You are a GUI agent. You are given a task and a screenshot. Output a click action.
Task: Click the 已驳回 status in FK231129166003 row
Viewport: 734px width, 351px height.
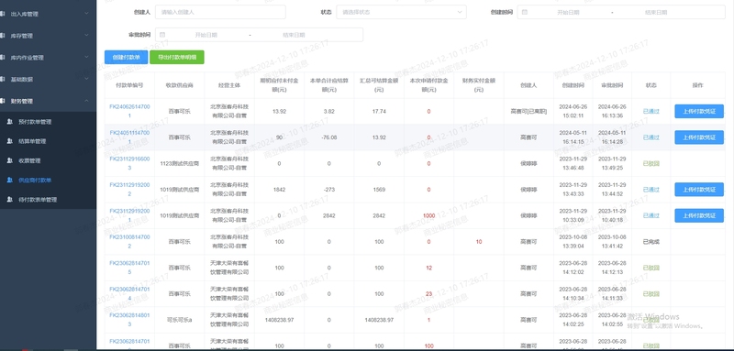[x=651, y=163]
